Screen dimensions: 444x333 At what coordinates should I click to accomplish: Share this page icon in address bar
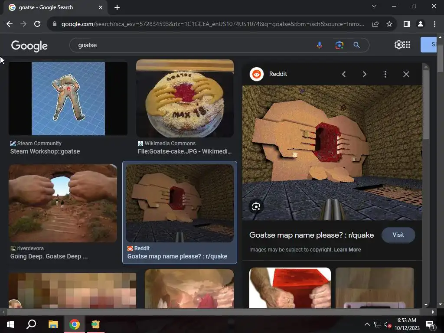tap(375, 24)
